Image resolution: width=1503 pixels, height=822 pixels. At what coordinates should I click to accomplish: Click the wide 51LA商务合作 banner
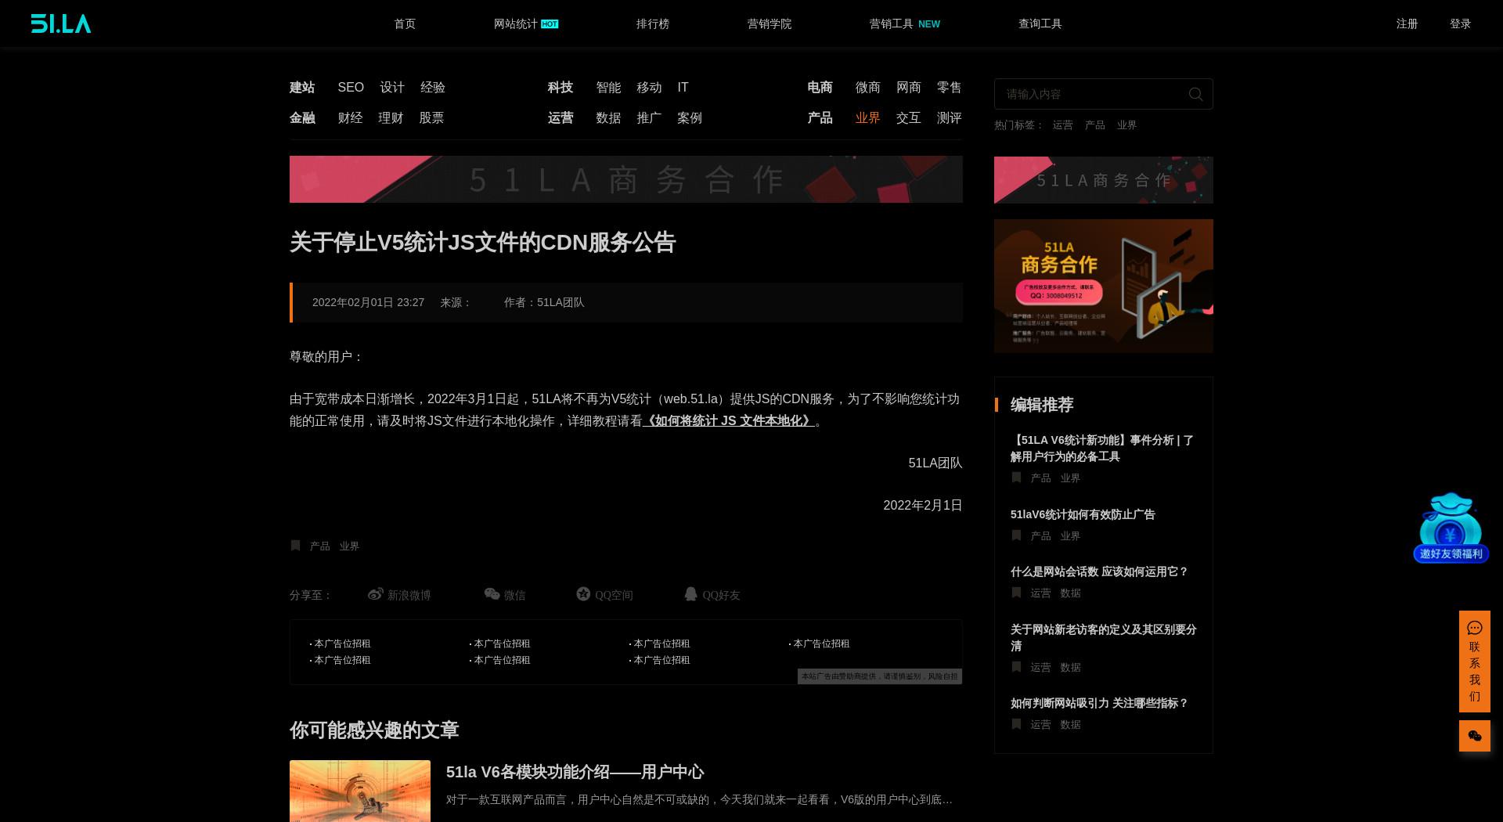pyautogui.click(x=626, y=179)
